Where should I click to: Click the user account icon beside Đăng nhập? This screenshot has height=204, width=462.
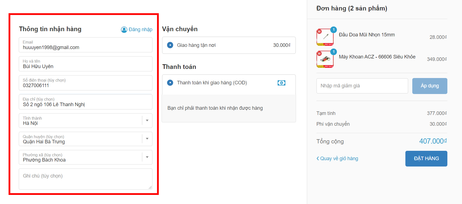click(x=124, y=29)
